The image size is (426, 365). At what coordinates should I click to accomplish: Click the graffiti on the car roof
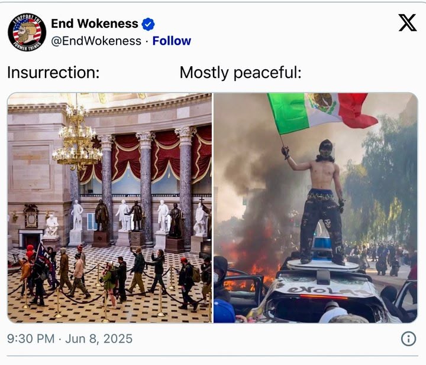click(327, 291)
